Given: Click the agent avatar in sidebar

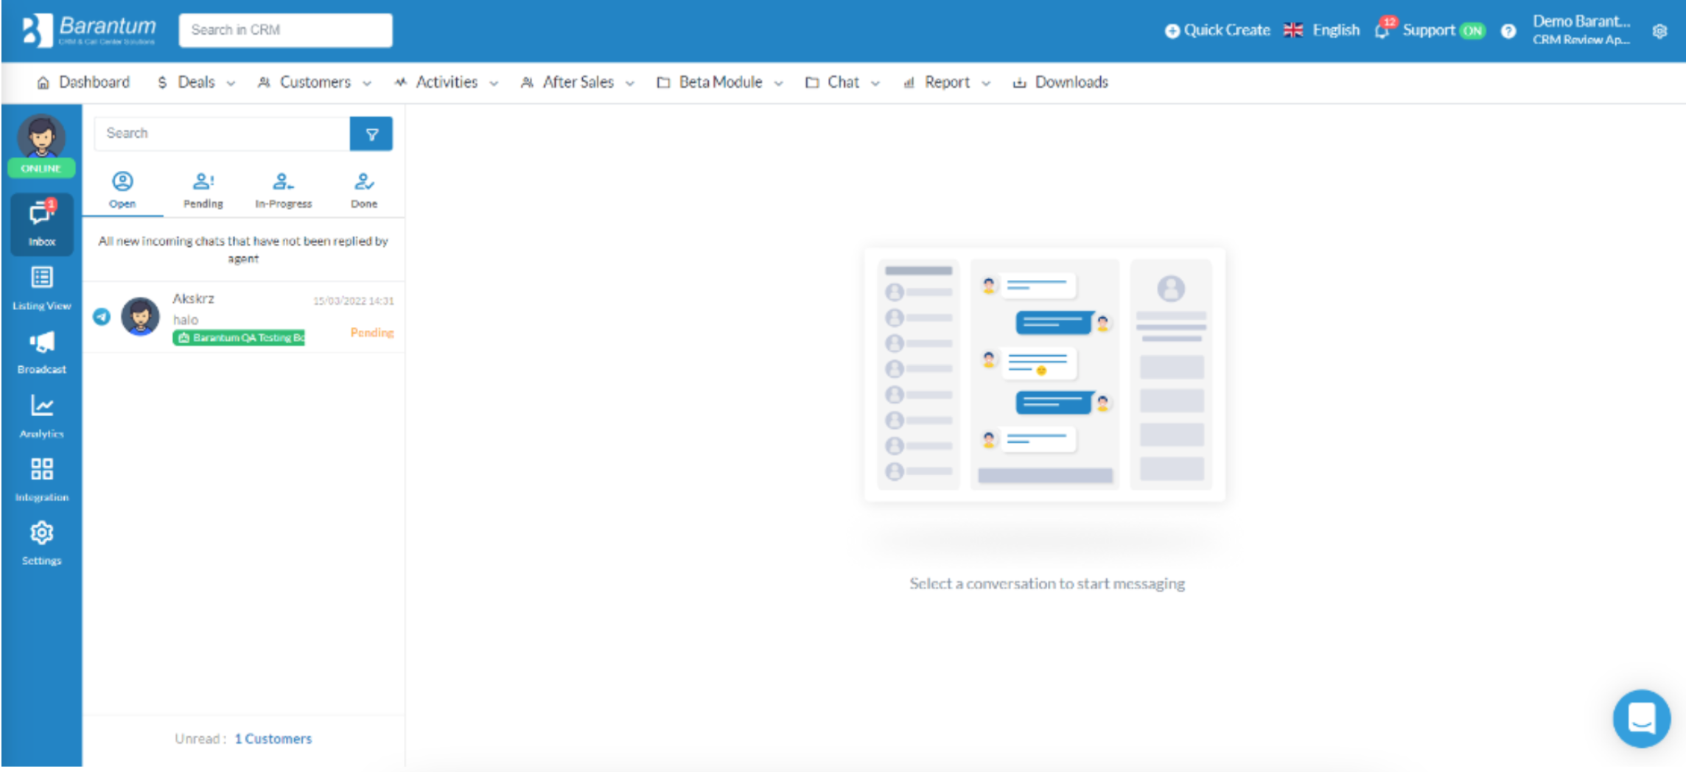Looking at the screenshot, I should 41,136.
